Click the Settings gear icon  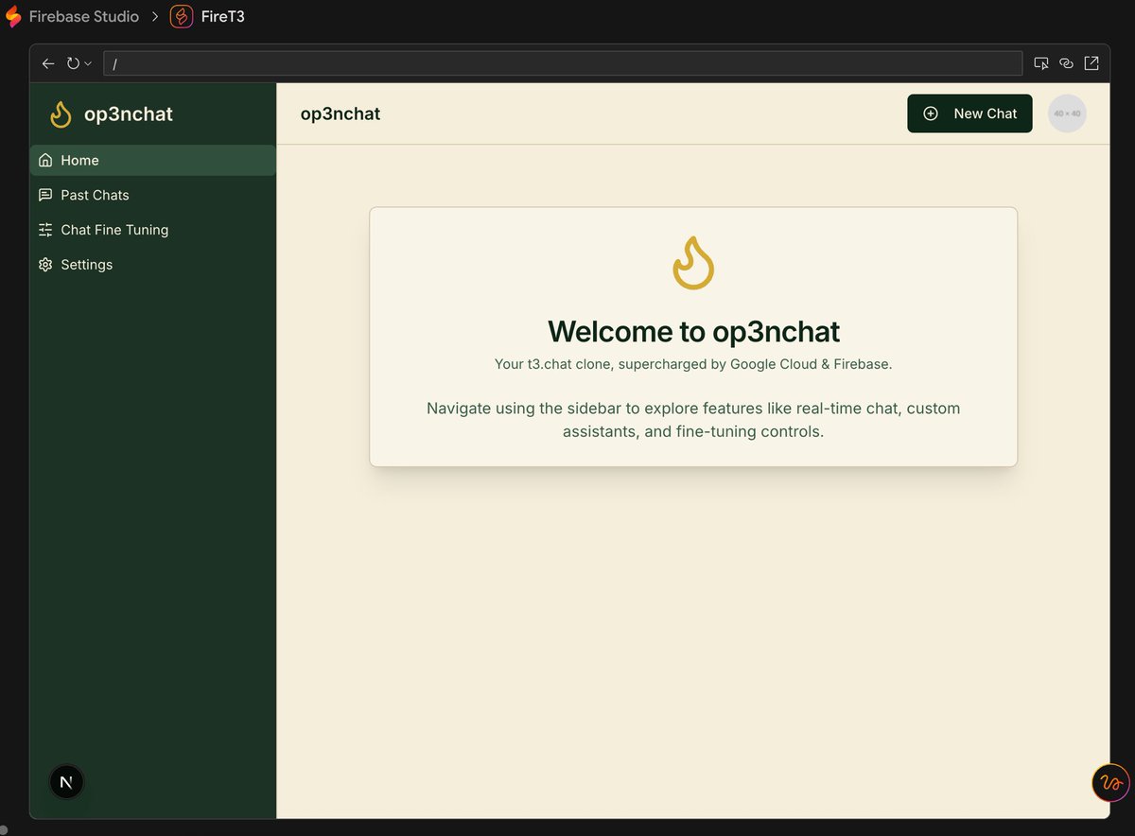point(45,265)
